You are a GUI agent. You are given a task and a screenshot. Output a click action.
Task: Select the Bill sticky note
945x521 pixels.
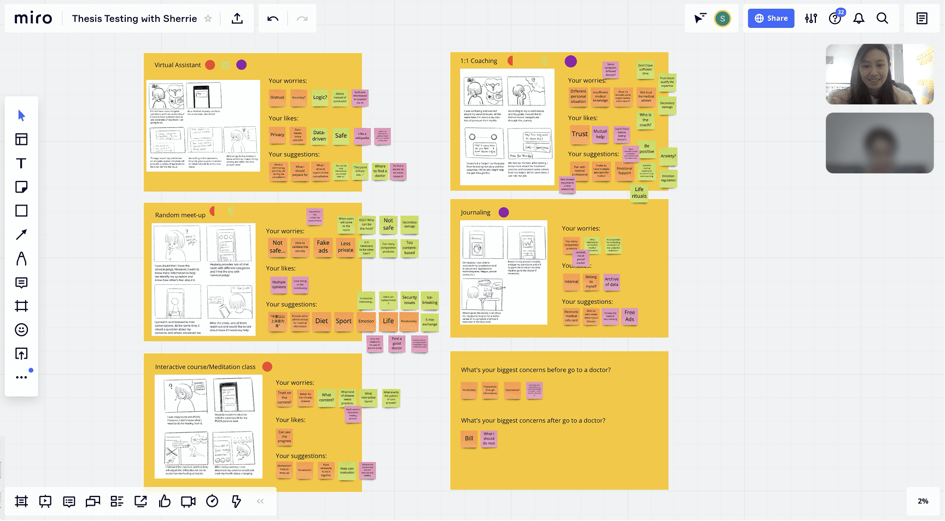(x=469, y=438)
